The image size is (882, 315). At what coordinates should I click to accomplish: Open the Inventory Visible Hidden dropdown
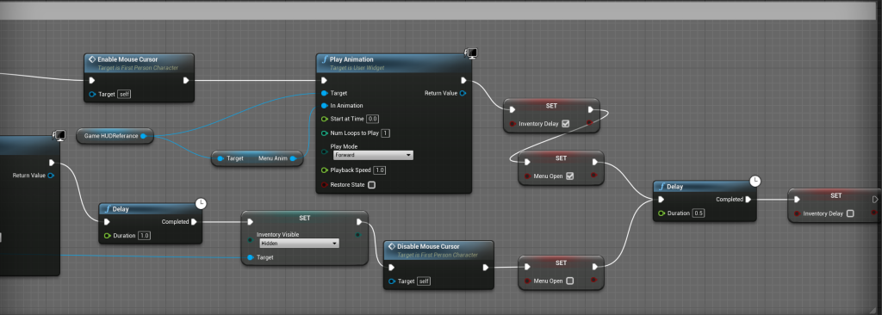tap(299, 244)
